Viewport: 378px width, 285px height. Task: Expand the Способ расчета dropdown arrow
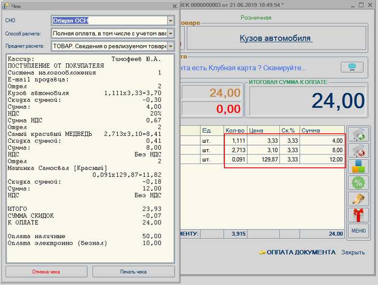pos(171,34)
